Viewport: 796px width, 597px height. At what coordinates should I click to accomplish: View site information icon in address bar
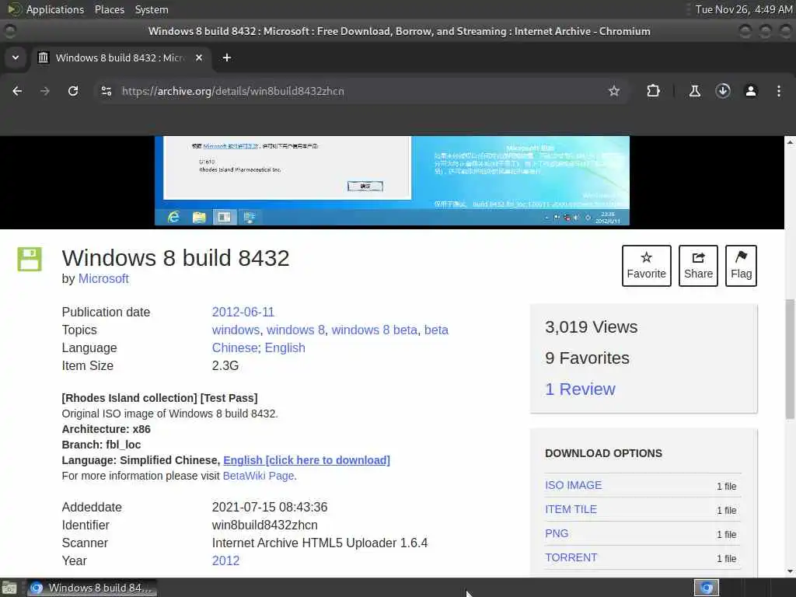[x=106, y=91]
